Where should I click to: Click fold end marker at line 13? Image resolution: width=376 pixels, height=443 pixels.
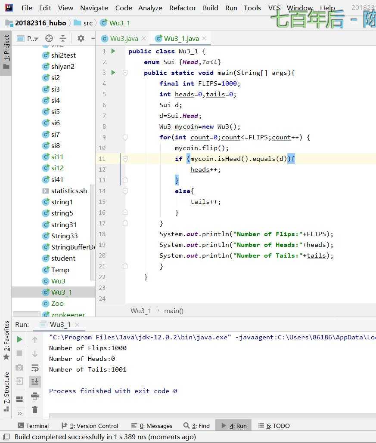pyautogui.click(x=125, y=180)
